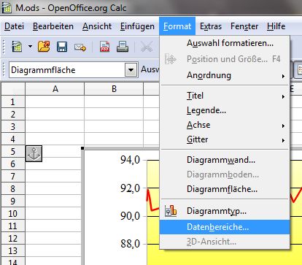Click the Diagrammtyp chart icon in menu
302x265 pixels.
pyautogui.click(x=171, y=211)
